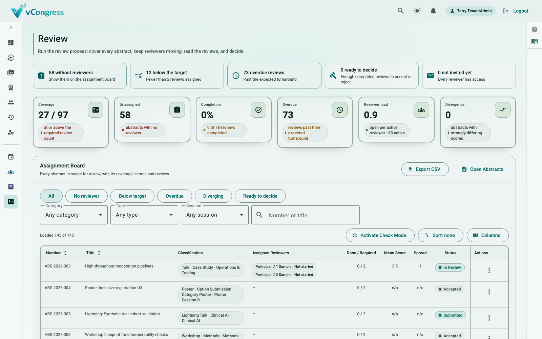Open the people sidebar icon
The image size is (542, 339).
[11, 102]
